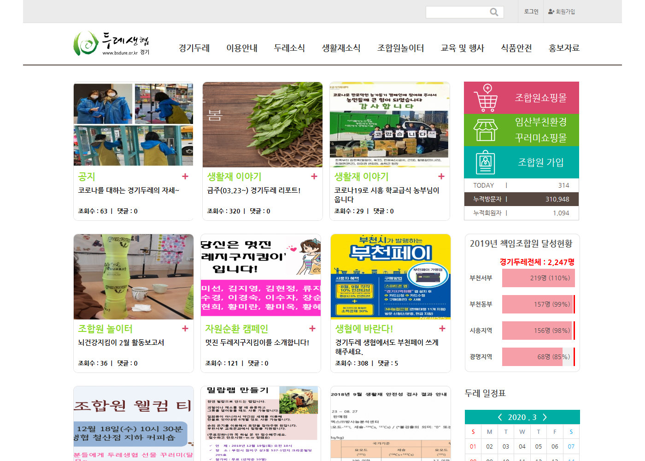Click the plus icon beside 생협에 바란다!
645x461 pixels.
(x=442, y=328)
